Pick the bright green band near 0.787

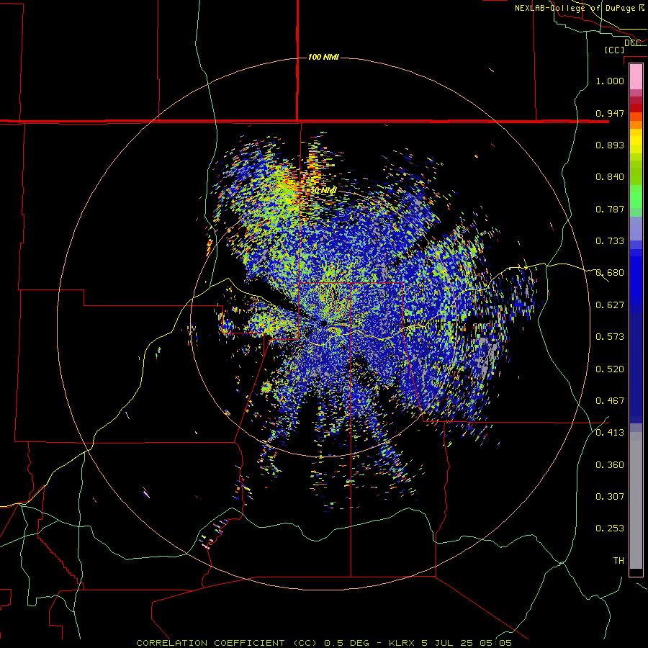point(636,197)
